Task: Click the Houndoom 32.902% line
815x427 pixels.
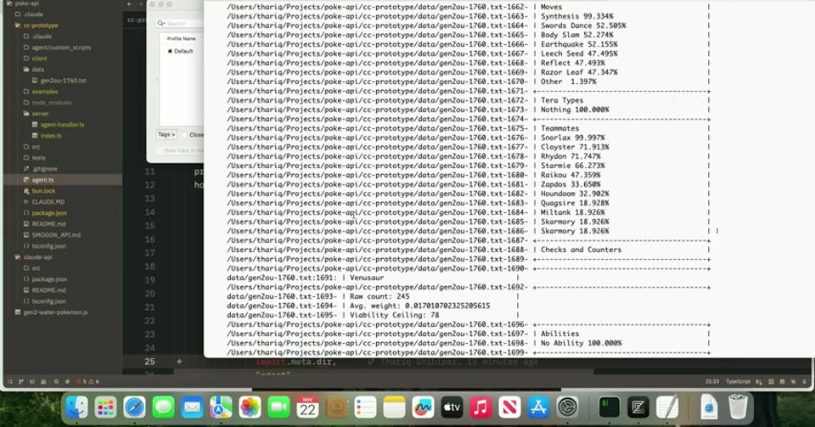Action: [x=575, y=194]
